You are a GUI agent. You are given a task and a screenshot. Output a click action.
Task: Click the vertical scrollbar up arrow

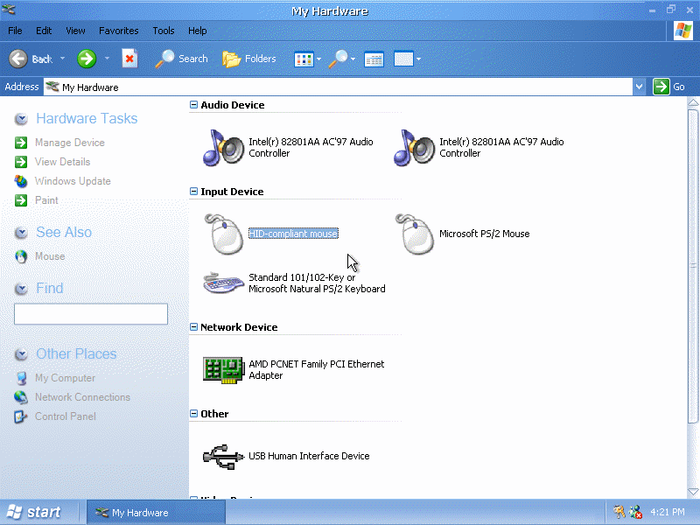pos(693,102)
